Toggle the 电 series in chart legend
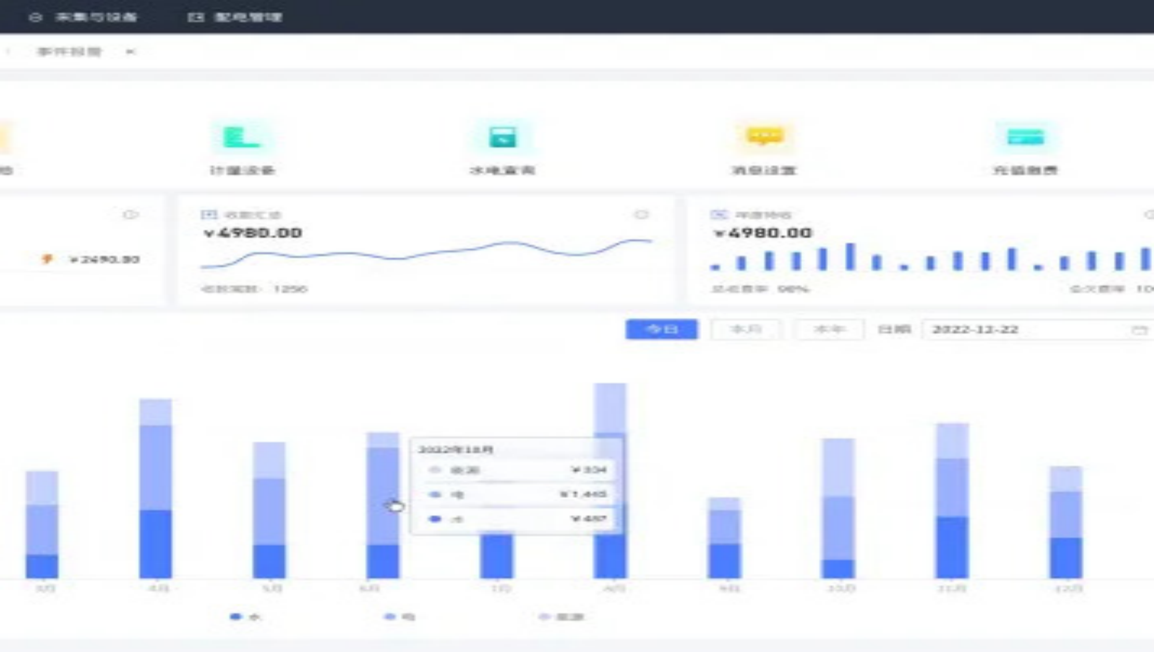 tap(399, 617)
